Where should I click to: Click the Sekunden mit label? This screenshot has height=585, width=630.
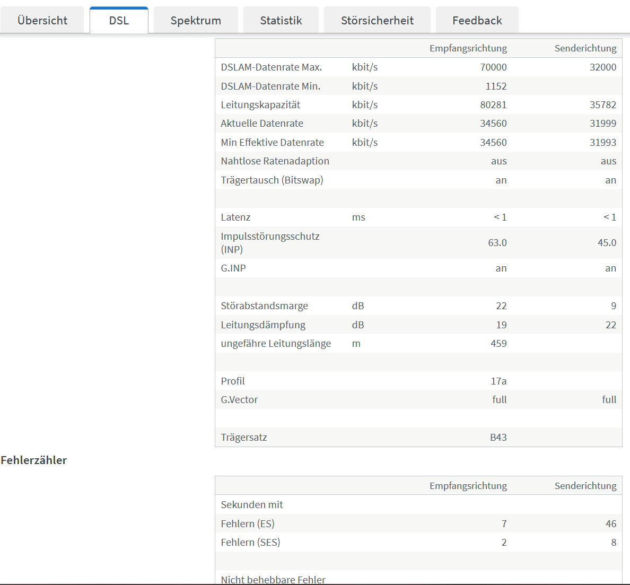point(251,504)
